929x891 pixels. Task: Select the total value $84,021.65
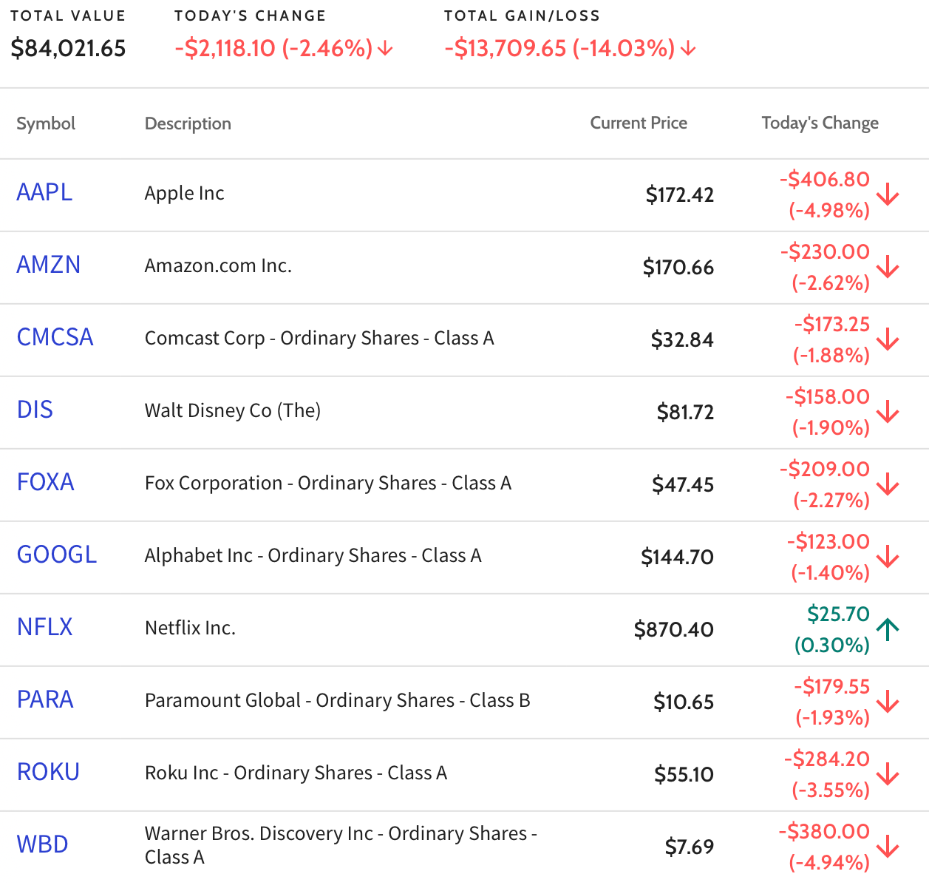coord(68,49)
